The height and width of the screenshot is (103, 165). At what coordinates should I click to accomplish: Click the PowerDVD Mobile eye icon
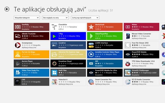click(x=128, y=54)
